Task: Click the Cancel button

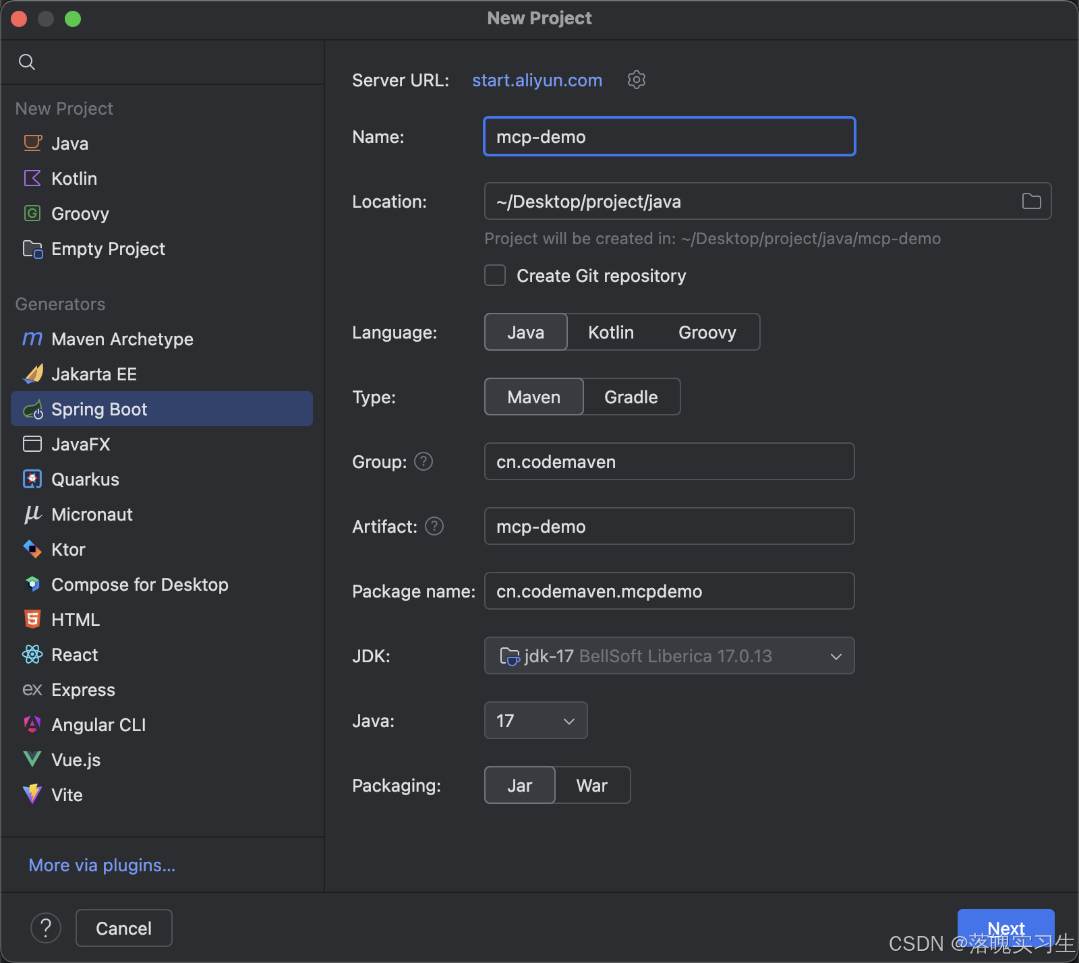Action: [124, 928]
